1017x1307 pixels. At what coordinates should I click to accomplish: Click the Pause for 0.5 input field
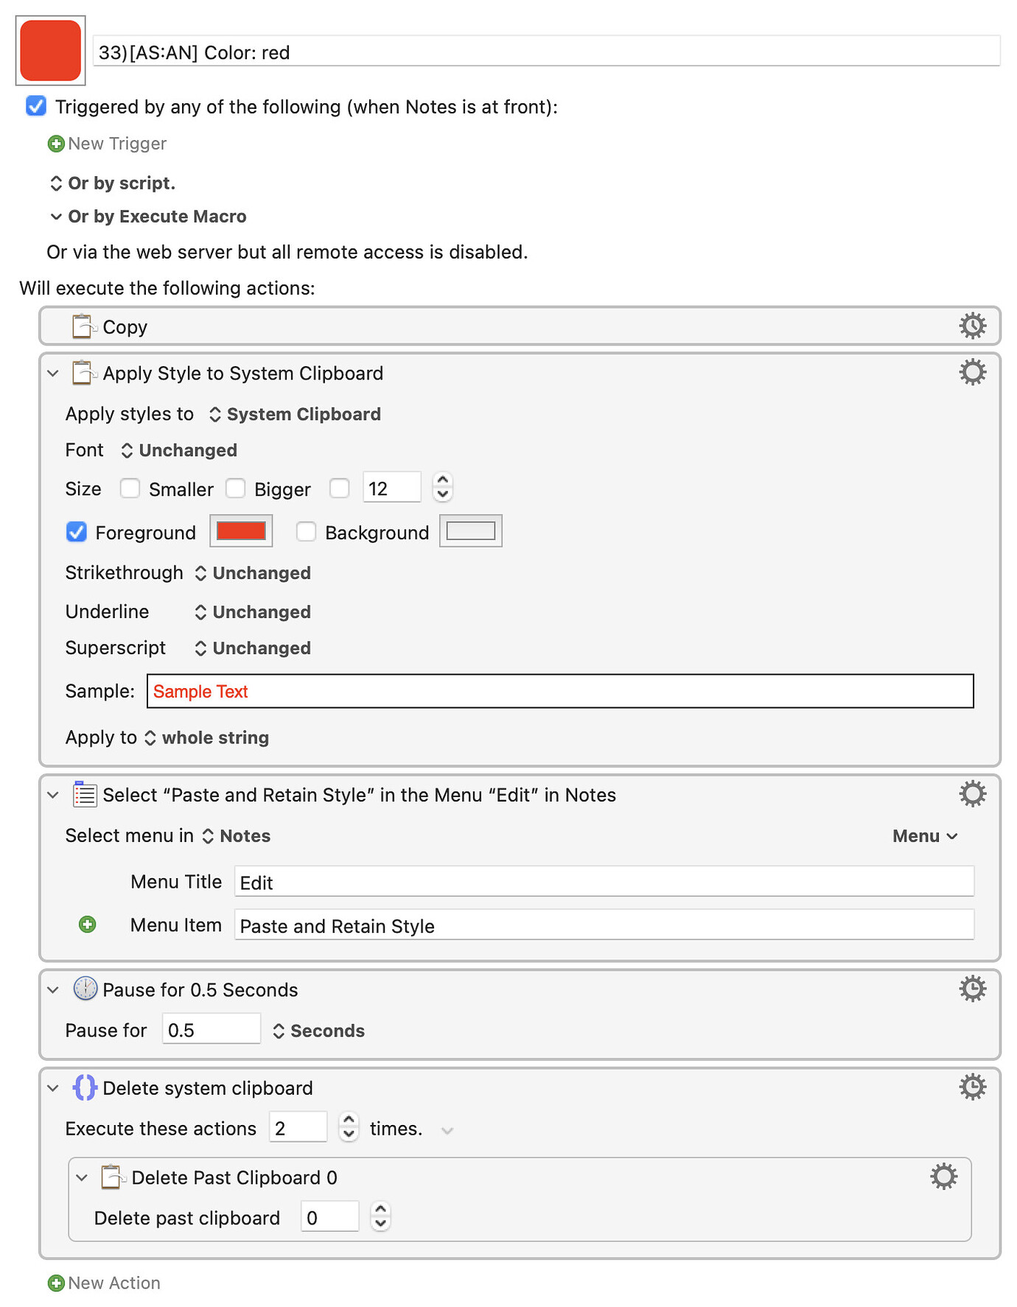[212, 1029]
